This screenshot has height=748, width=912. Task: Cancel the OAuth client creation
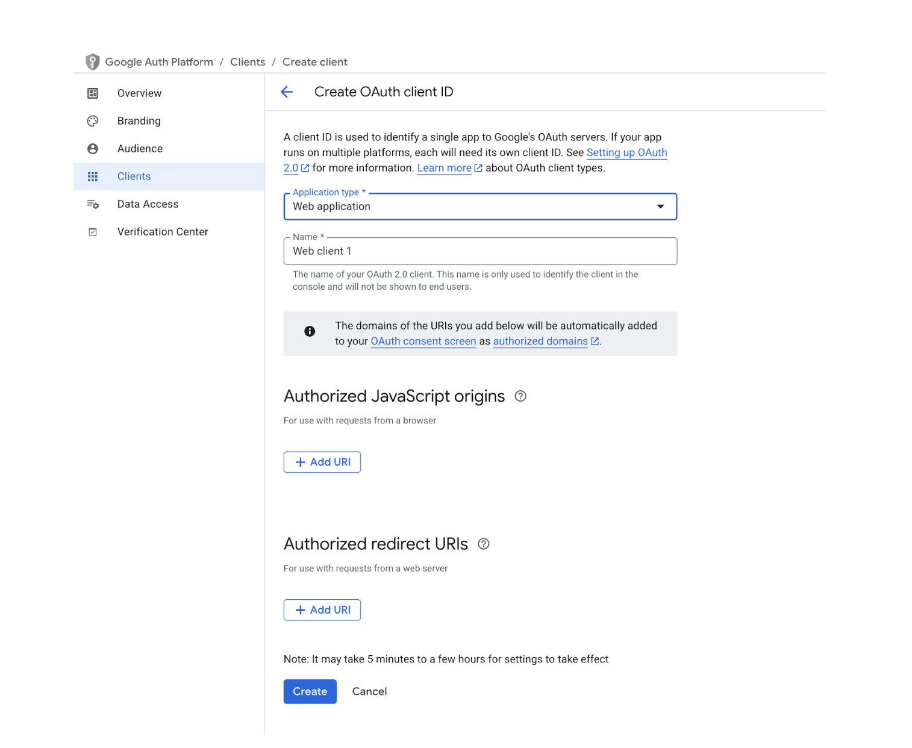[x=369, y=691]
